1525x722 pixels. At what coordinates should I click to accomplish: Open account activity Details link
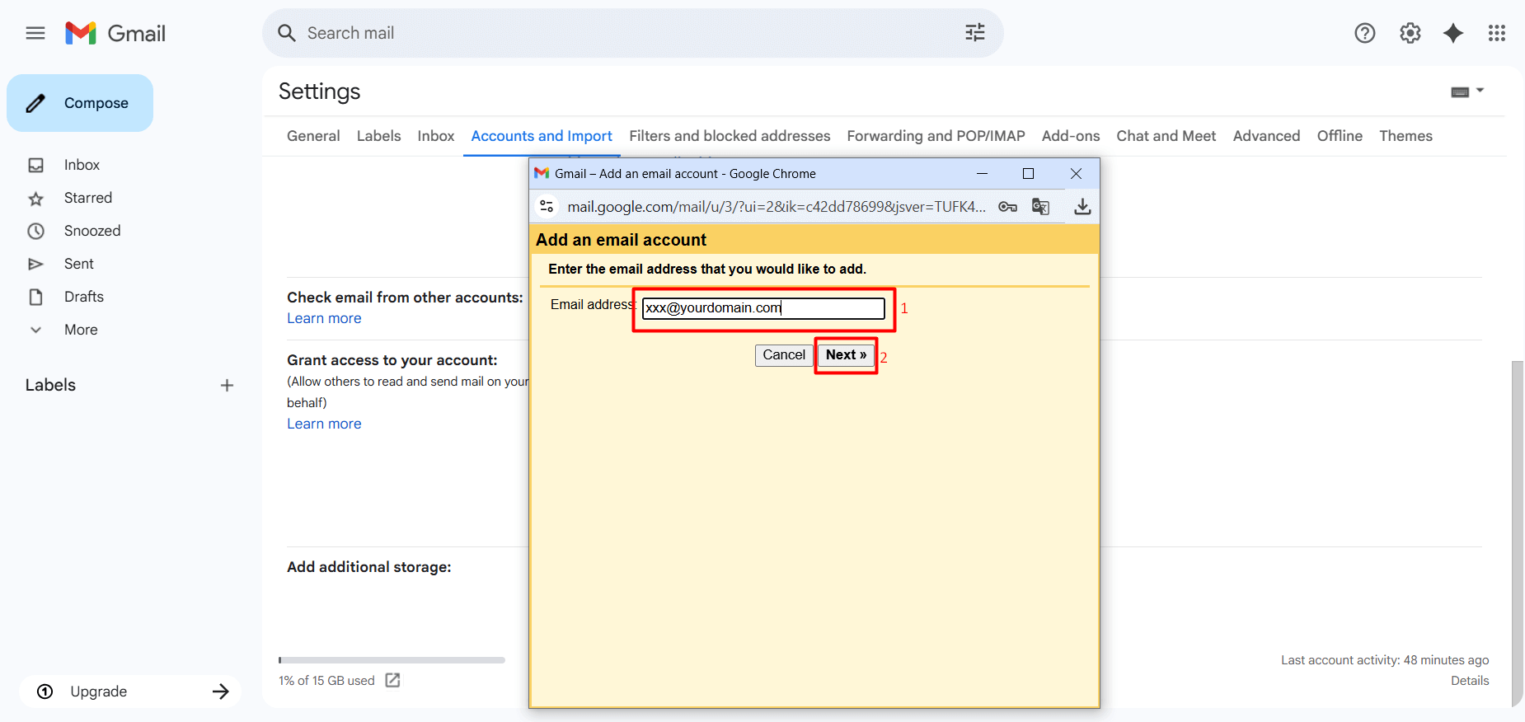(x=1470, y=681)
